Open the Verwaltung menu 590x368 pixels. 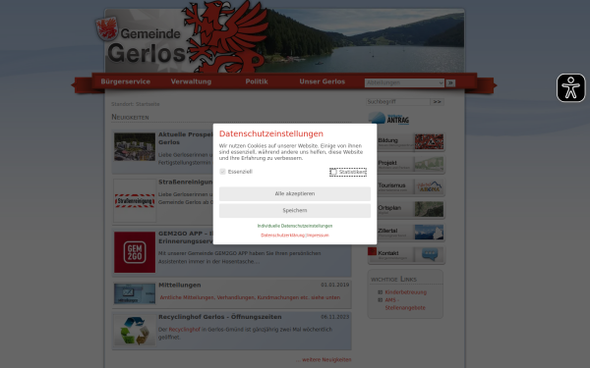tap(191, 81)
